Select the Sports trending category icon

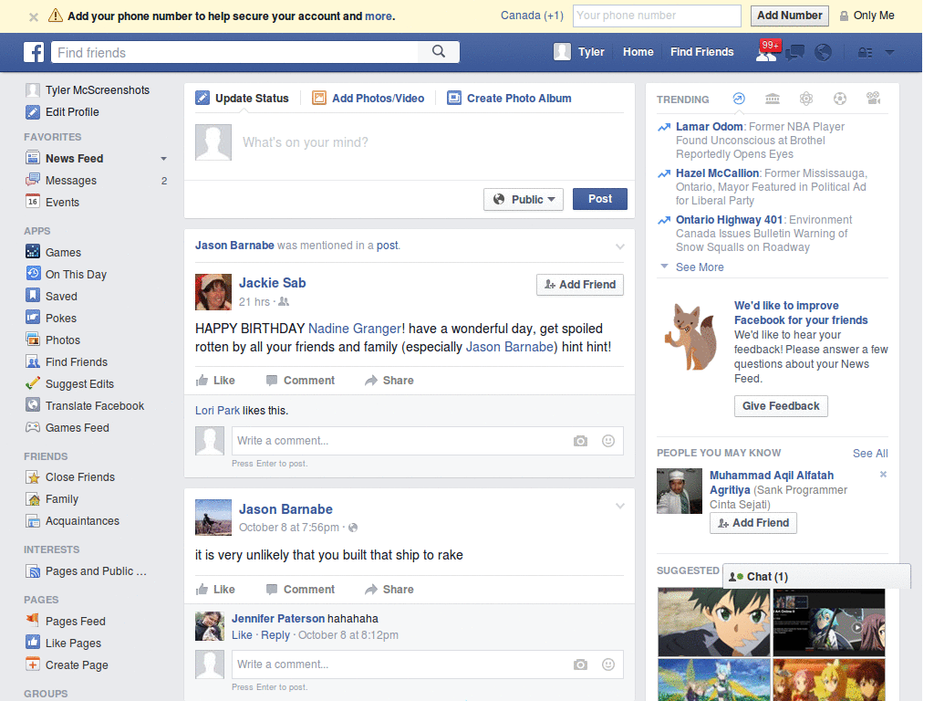840,99
